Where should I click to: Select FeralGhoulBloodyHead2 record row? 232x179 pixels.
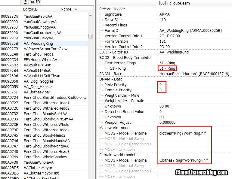pyautogui.click(x=45, y=135)
